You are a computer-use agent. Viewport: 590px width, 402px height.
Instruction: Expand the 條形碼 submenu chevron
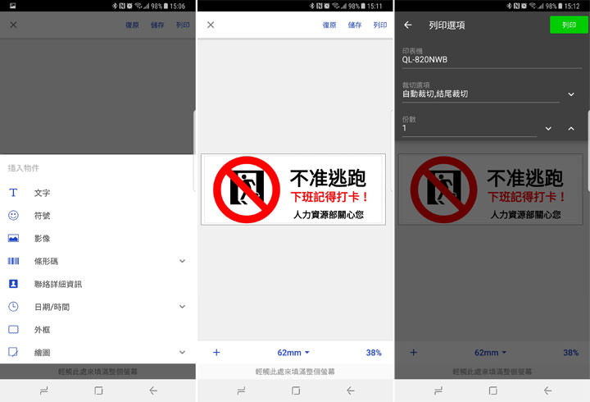(x=182, y=261)
